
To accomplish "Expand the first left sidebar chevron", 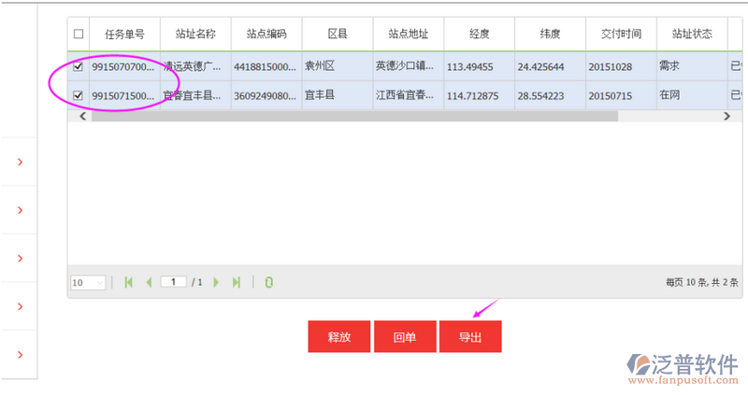I will point(20,162).
